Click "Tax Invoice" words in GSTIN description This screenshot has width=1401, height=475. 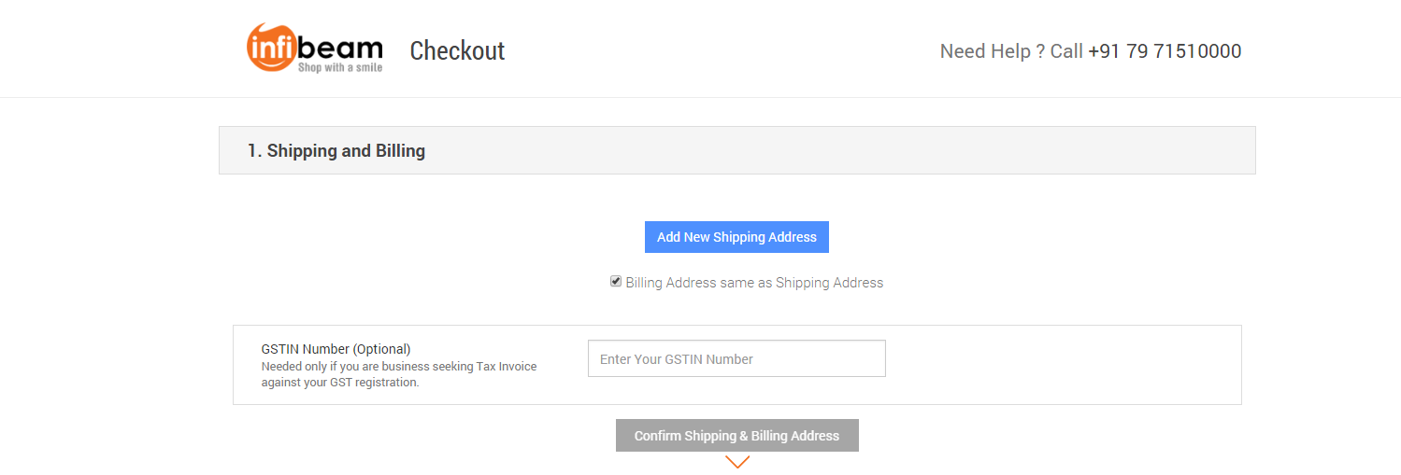[x=506, y=367]
